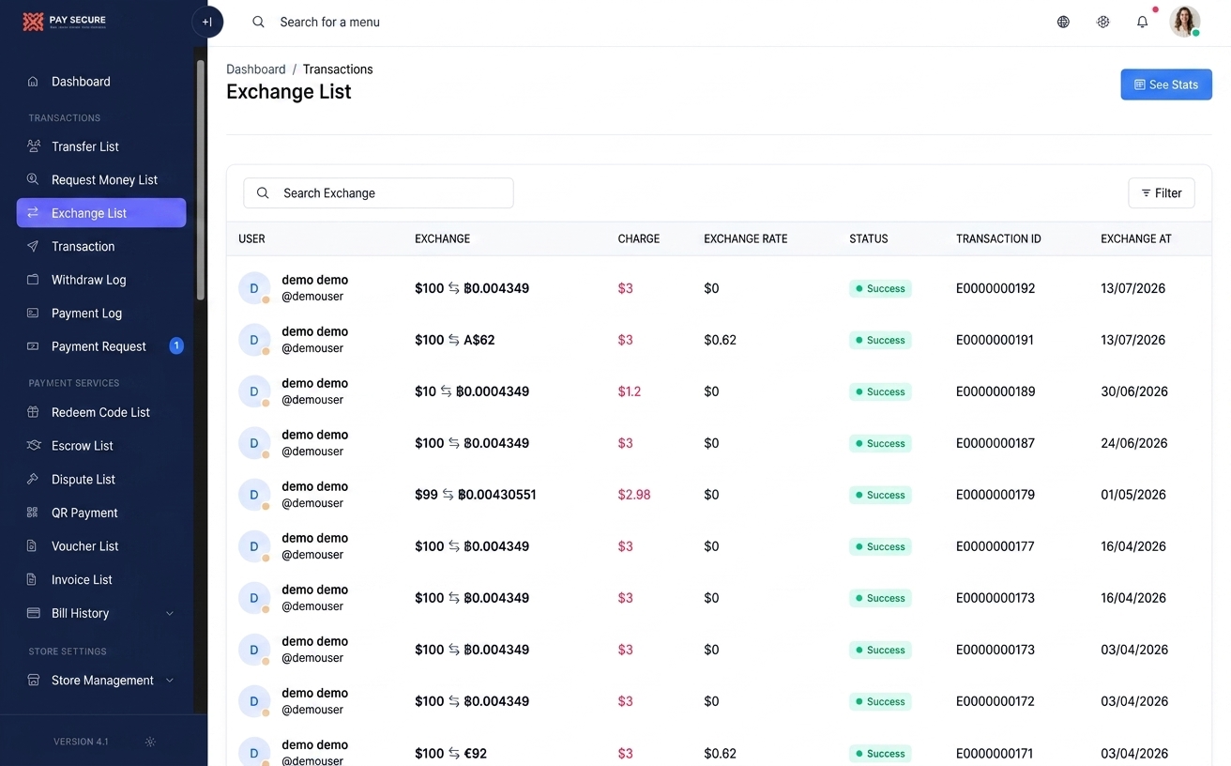Click the Transfer List icon
This screenshot has height=766, width=1231.
[x=33, y=146]
